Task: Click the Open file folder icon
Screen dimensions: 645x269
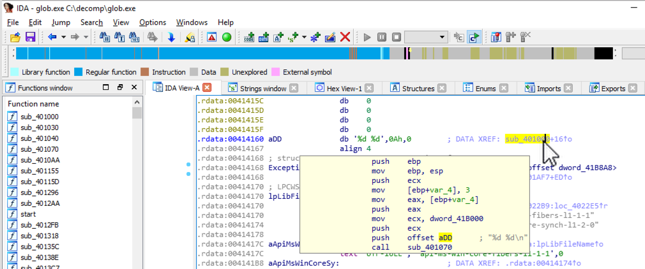Action: (x=15, y=38)
